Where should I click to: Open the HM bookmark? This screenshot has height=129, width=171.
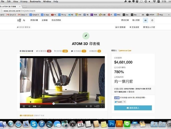pos(78,15)
